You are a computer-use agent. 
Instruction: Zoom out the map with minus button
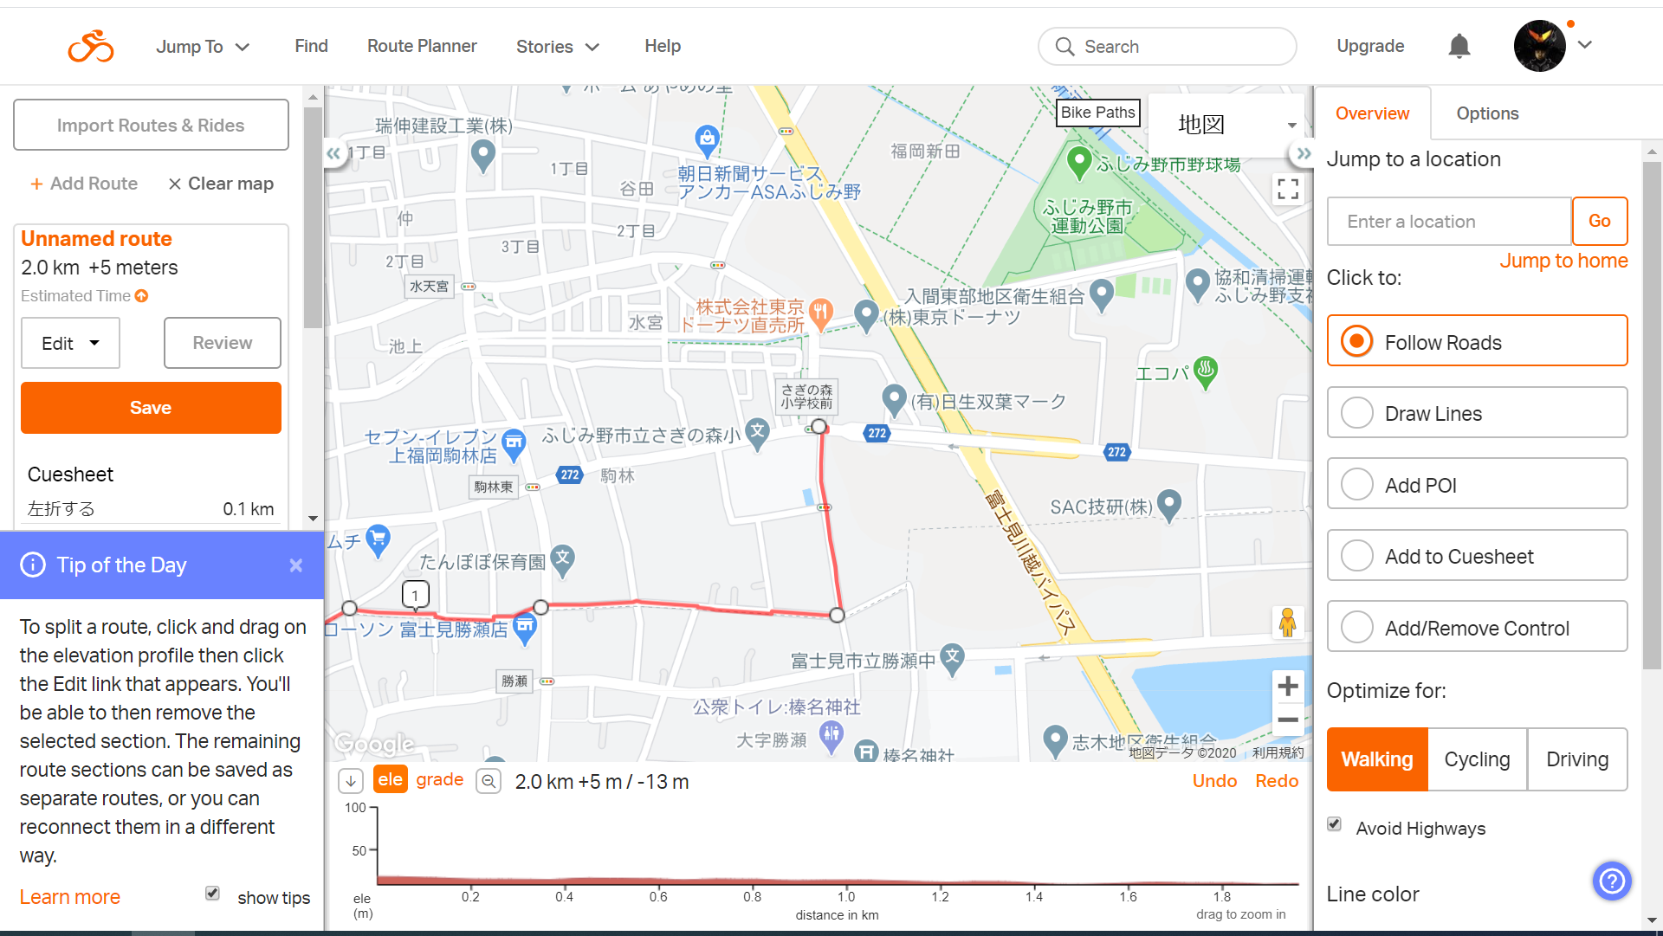coord(1288,720)
